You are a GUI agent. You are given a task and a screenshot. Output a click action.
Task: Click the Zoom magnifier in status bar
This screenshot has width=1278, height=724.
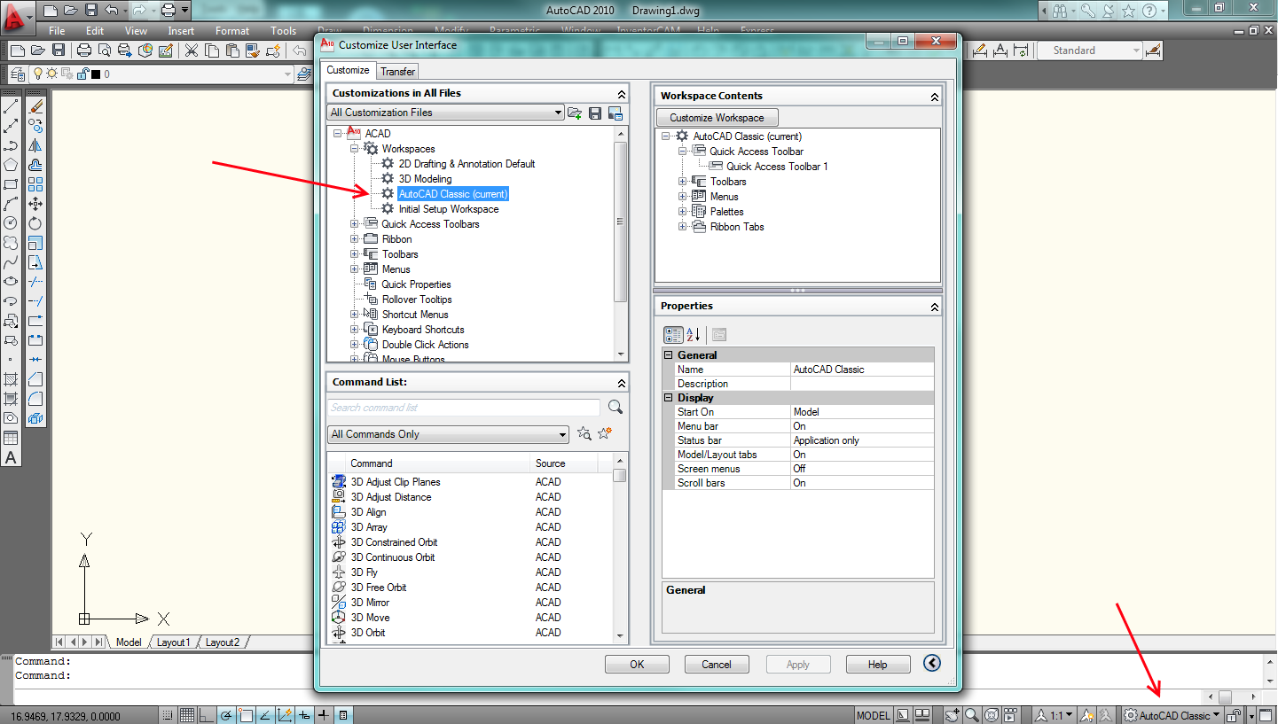(x=972, y=715)
